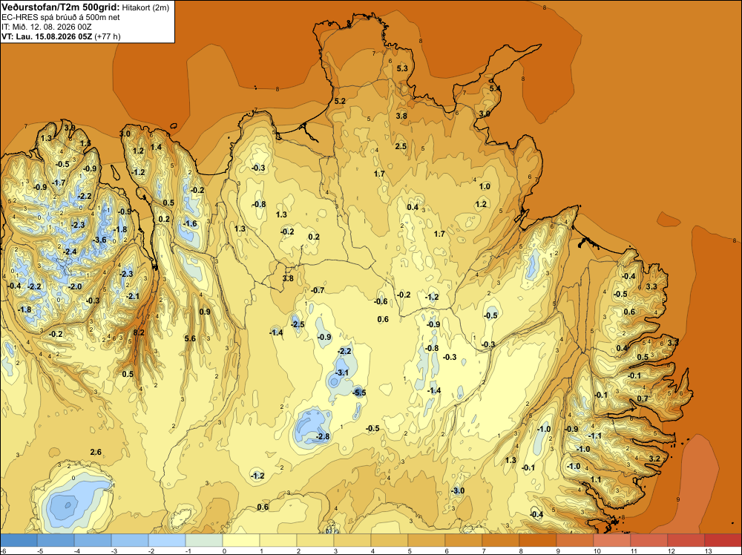Pick the dark red legend swatch right of 13

coord(723,540)
